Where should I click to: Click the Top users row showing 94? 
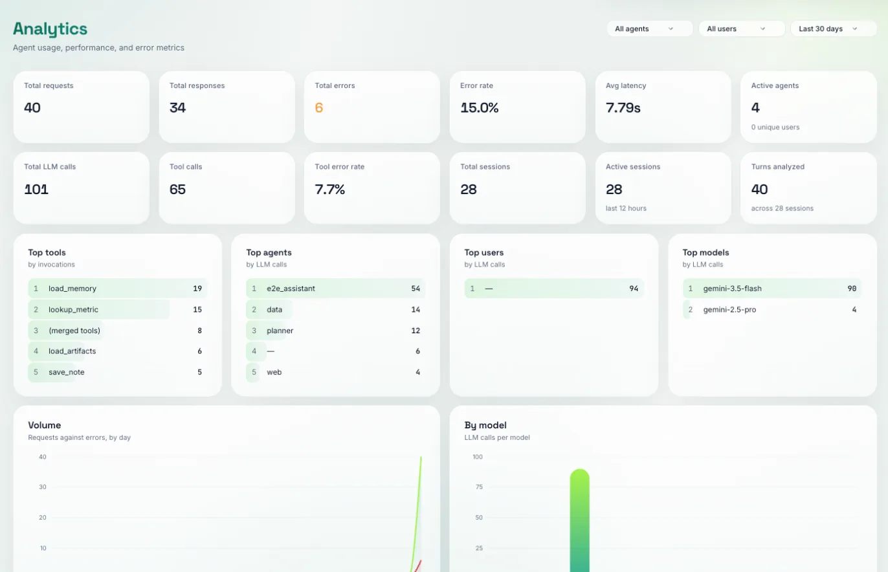coord(554,289)
